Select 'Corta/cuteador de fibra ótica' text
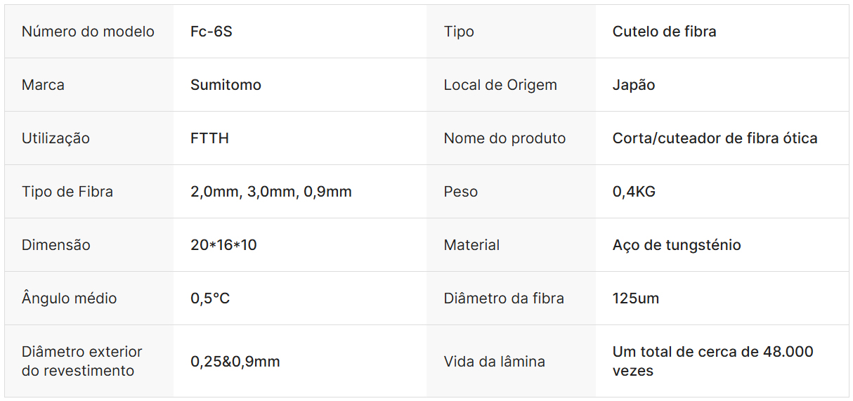 pyautogui.click(x=715, y=138)
